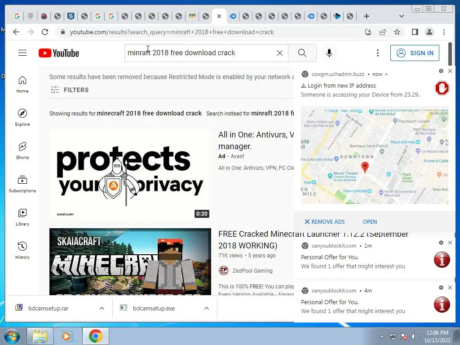Dismiss the uchadmir.buzz notification
460x345 pixels.
(450, 71)
